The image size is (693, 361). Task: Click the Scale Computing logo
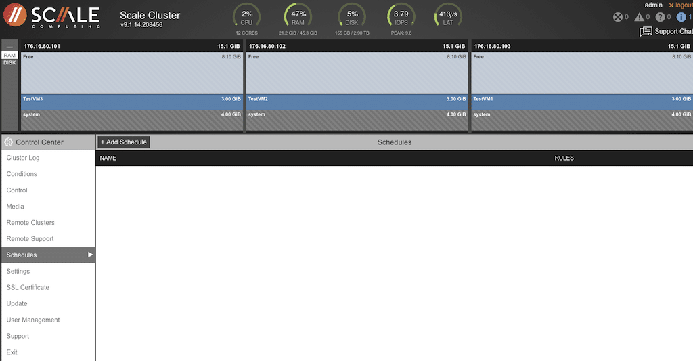[x=51, y=16]
